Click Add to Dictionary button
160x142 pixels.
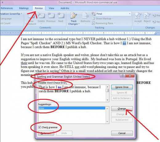coord(122,98)
